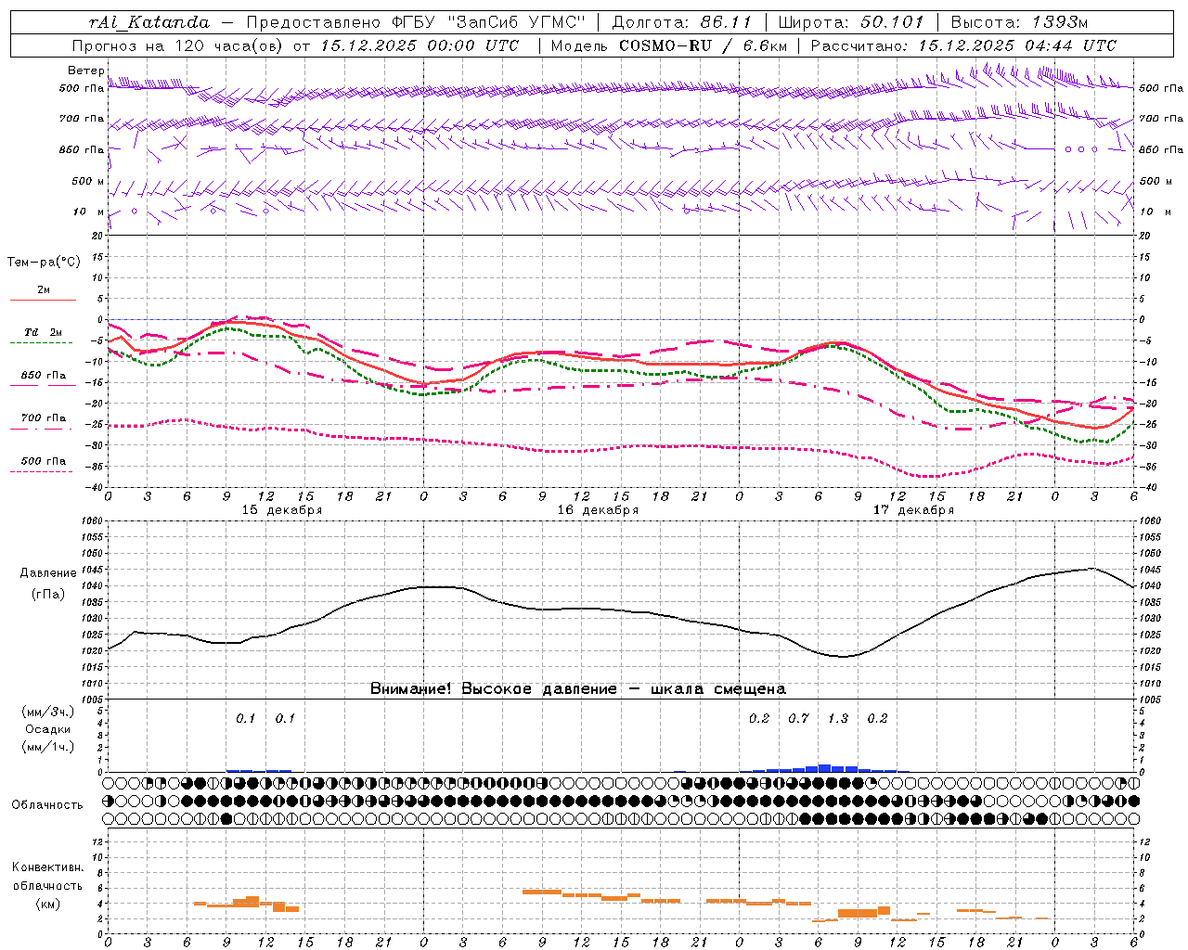Click the 'Ветер' wind panel label
The width and height of the screenshot is (1188, 950).
pyautogui.click(x=86, y=71)
